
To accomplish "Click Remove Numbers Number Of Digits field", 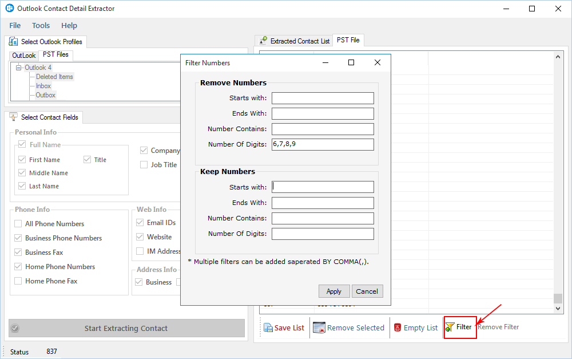I will pos(323,144).
